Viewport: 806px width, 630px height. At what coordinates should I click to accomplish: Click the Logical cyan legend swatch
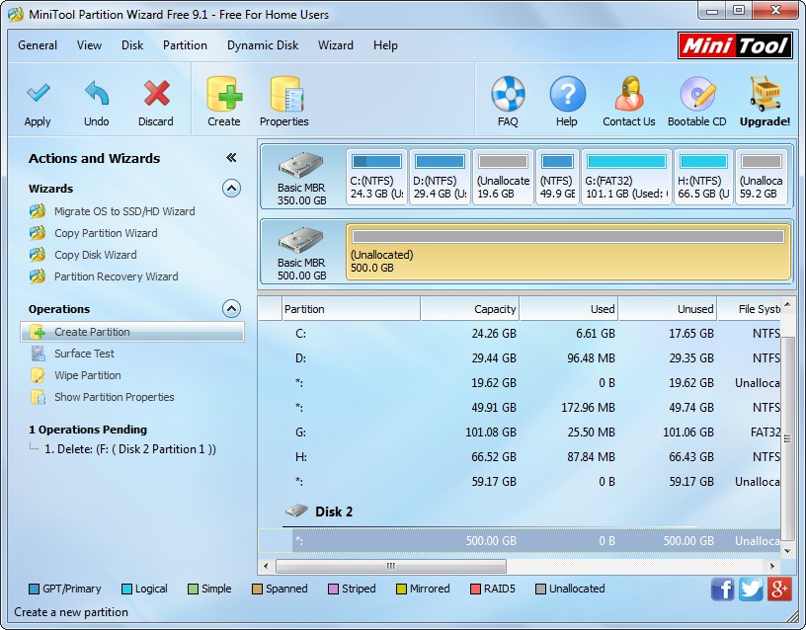pos(126,589)
